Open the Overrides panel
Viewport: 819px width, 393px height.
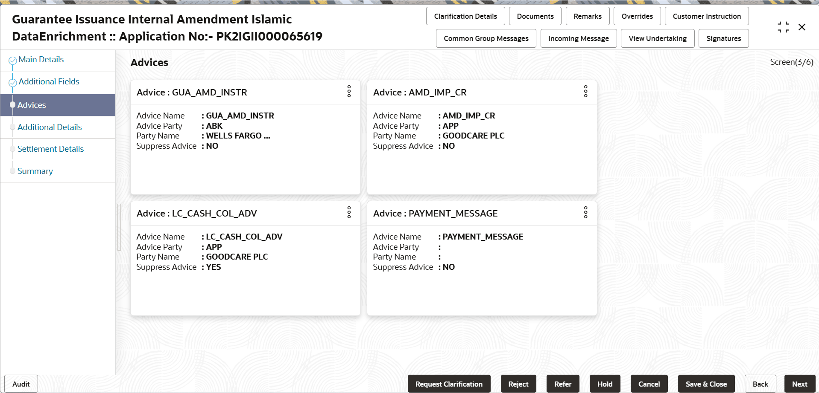point(637,16)
